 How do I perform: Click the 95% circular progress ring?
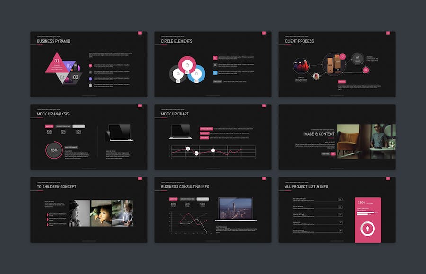[54, 150]
